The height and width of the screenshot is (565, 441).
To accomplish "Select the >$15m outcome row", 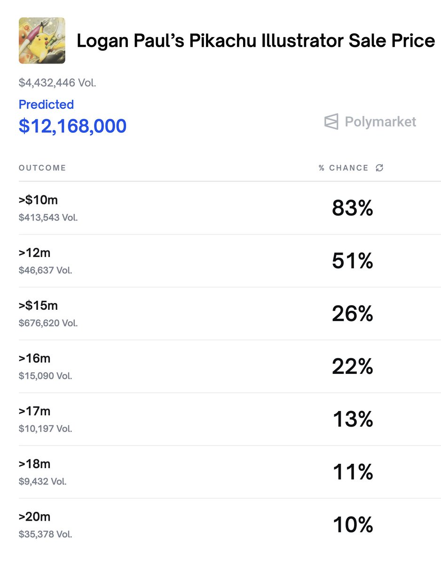I will [230, 314].
